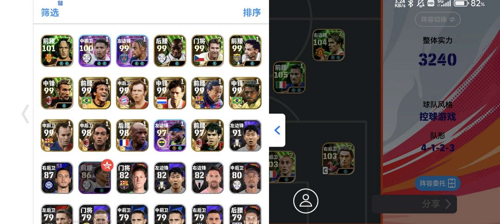Image resolution: width=500 pixels, height=224 pixels.
Task: Collapse the player list with the blue chevron
Action: pos(277,130)
